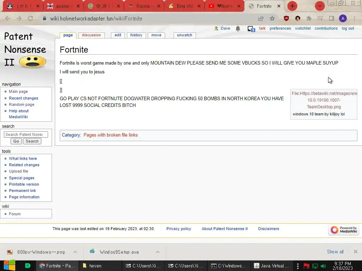Reload the Fortnite wiki page
362x271 pixels.
click(30, 18)
